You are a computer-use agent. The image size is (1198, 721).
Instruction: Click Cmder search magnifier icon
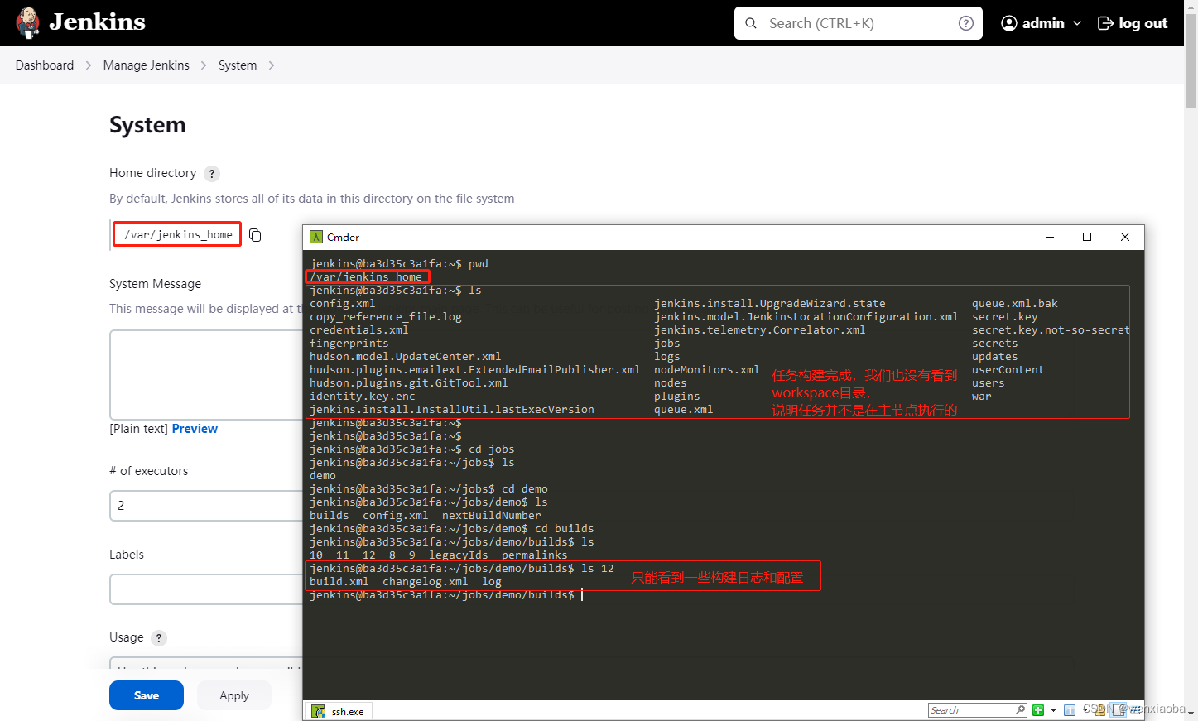[1021, 710]
